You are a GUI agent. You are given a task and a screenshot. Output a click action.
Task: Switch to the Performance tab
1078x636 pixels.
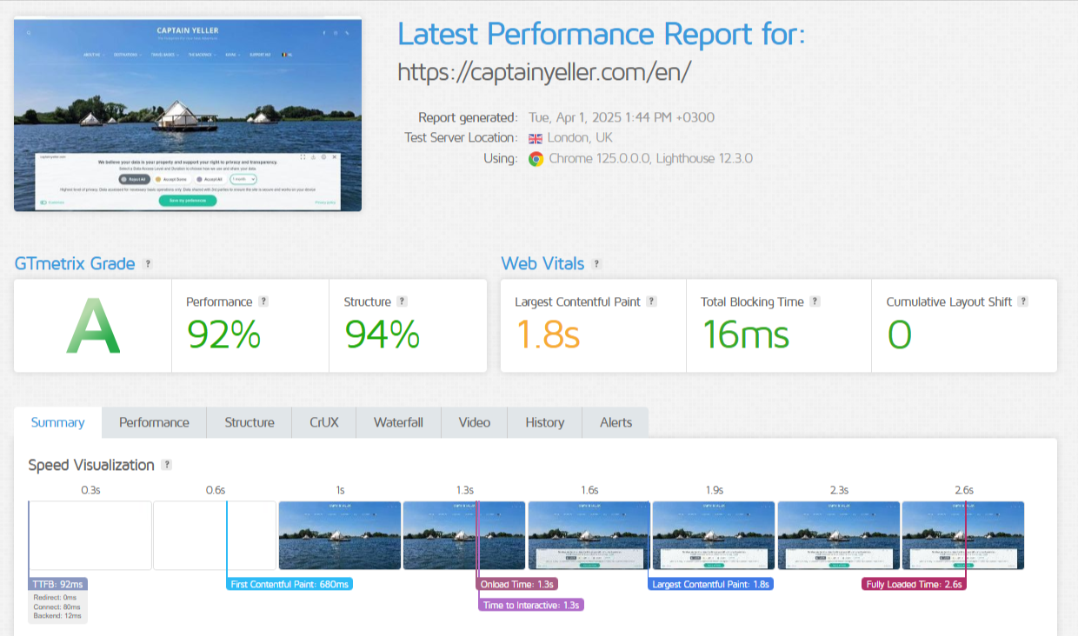(154, 422)
